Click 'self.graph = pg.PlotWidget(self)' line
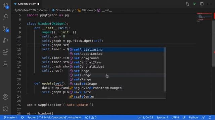The width and height of the screenshot is (215, 120). coord(73,41)
